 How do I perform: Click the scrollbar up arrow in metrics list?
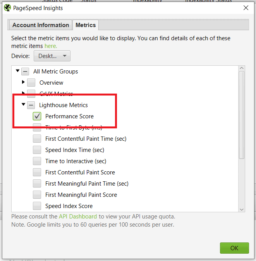tap(242, 68)
